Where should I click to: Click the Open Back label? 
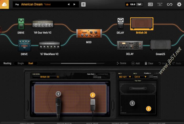tap(91, 74)
